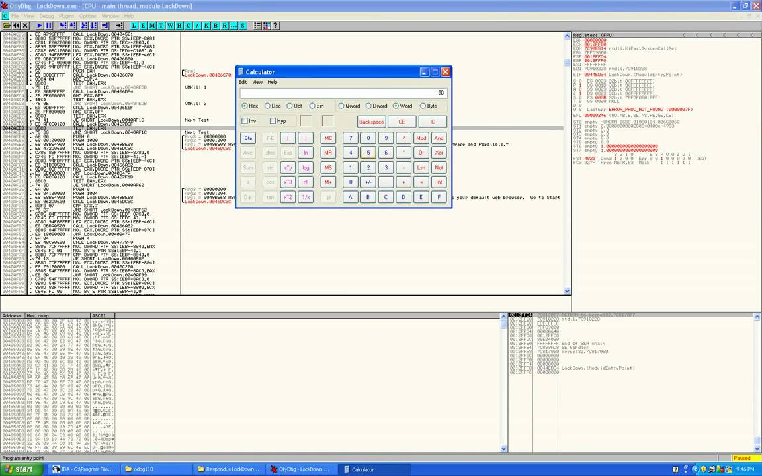Open the OllyDbg Plugins menu
This screenshot has height=476, width=762.
point(67,16)
